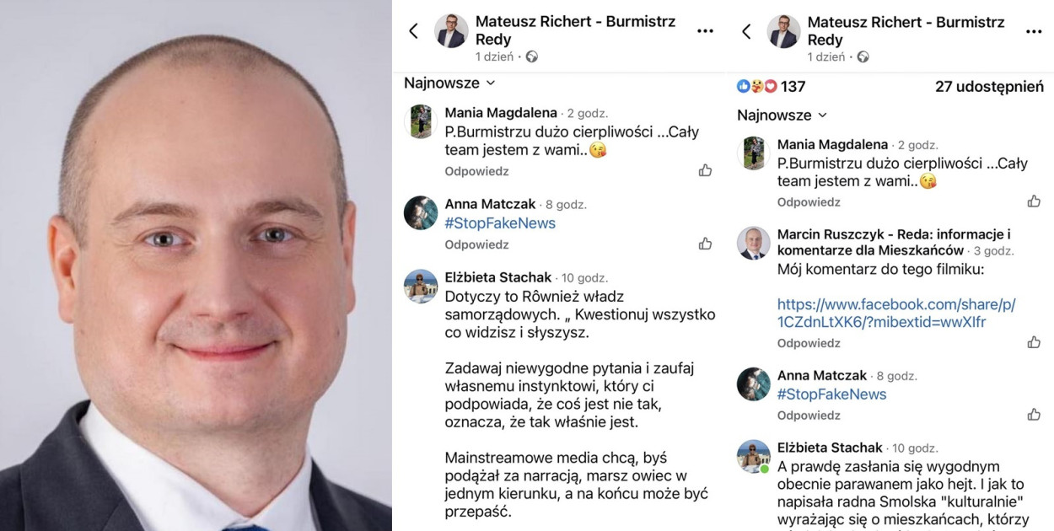Open the reactions list showing 137

pos(771,86)
